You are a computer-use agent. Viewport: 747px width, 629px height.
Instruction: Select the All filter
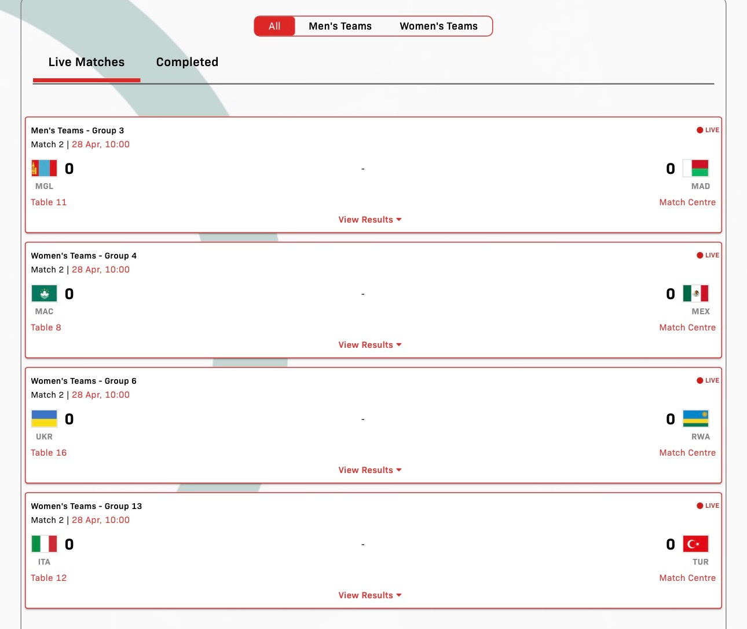click(x=274, y=26)
